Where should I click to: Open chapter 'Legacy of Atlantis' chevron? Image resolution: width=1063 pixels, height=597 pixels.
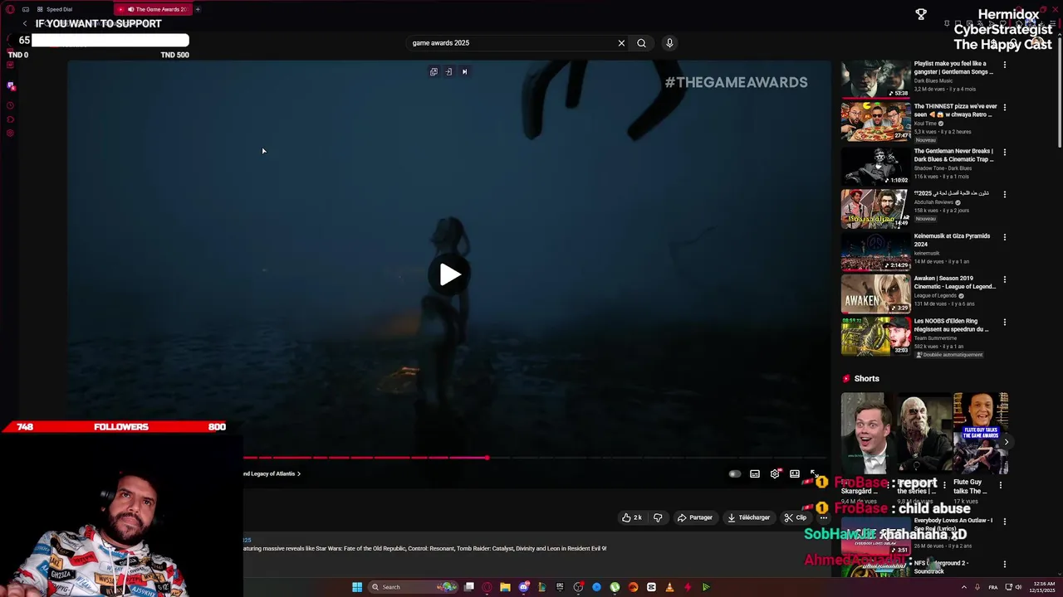[299, 474]
